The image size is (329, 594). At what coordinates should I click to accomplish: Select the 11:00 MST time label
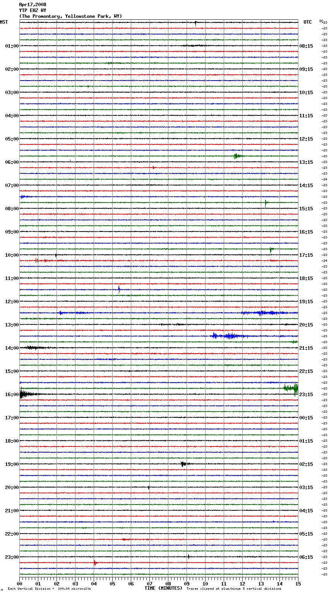(12, 278)
